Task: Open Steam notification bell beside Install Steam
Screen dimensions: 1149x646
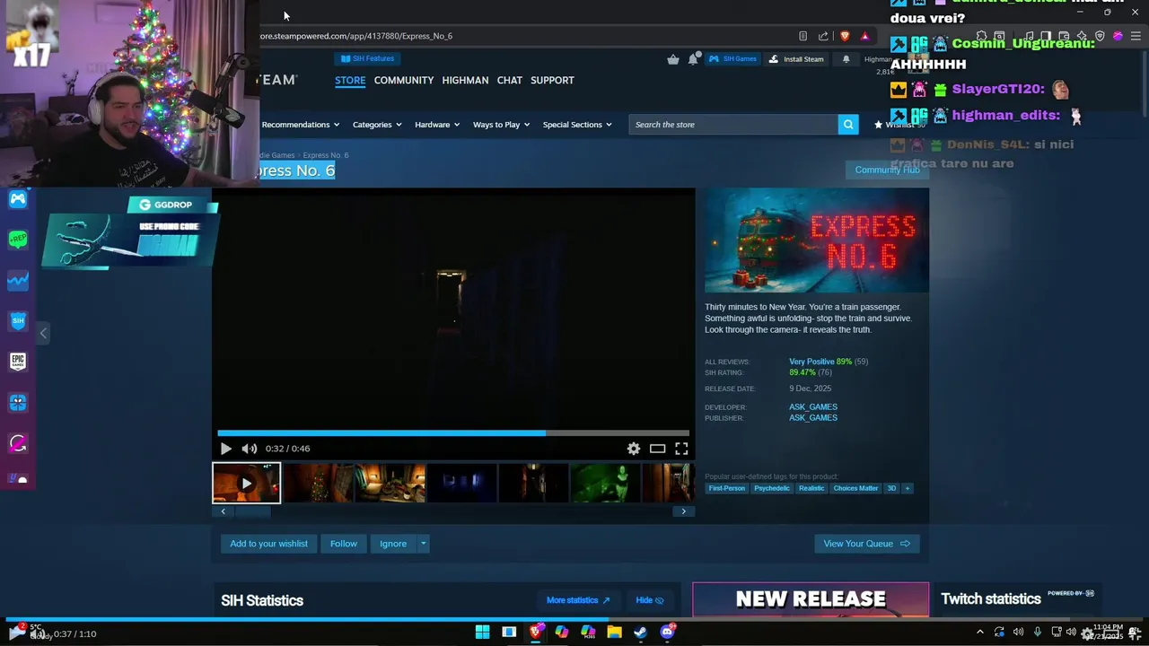Action: pos(846,59)
